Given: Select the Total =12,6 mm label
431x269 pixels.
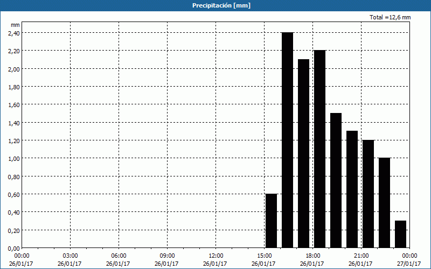Looking at the screenshot, I should click(390, 17).
